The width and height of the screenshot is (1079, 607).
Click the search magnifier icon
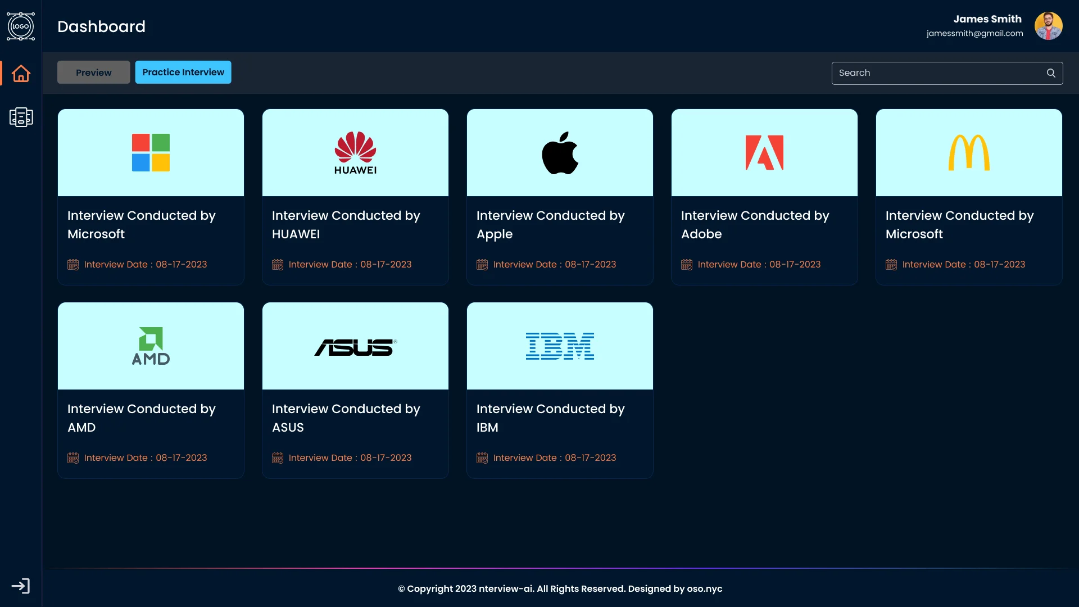coord(1051,73)
